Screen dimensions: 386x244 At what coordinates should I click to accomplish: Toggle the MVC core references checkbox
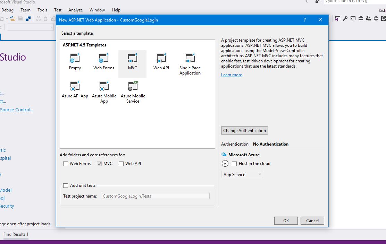(99, 164)
